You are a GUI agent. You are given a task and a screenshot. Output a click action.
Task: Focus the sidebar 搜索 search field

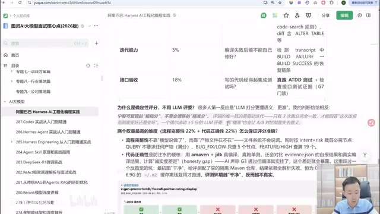(x=45, y=43)
